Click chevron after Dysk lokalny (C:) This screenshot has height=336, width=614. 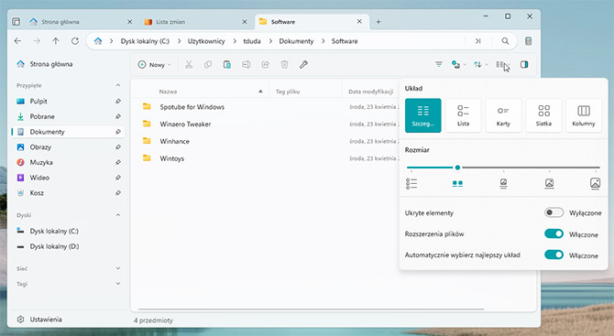179,41
